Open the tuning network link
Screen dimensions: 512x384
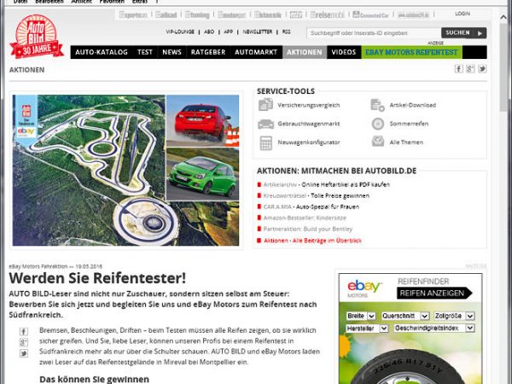[197, 15]
